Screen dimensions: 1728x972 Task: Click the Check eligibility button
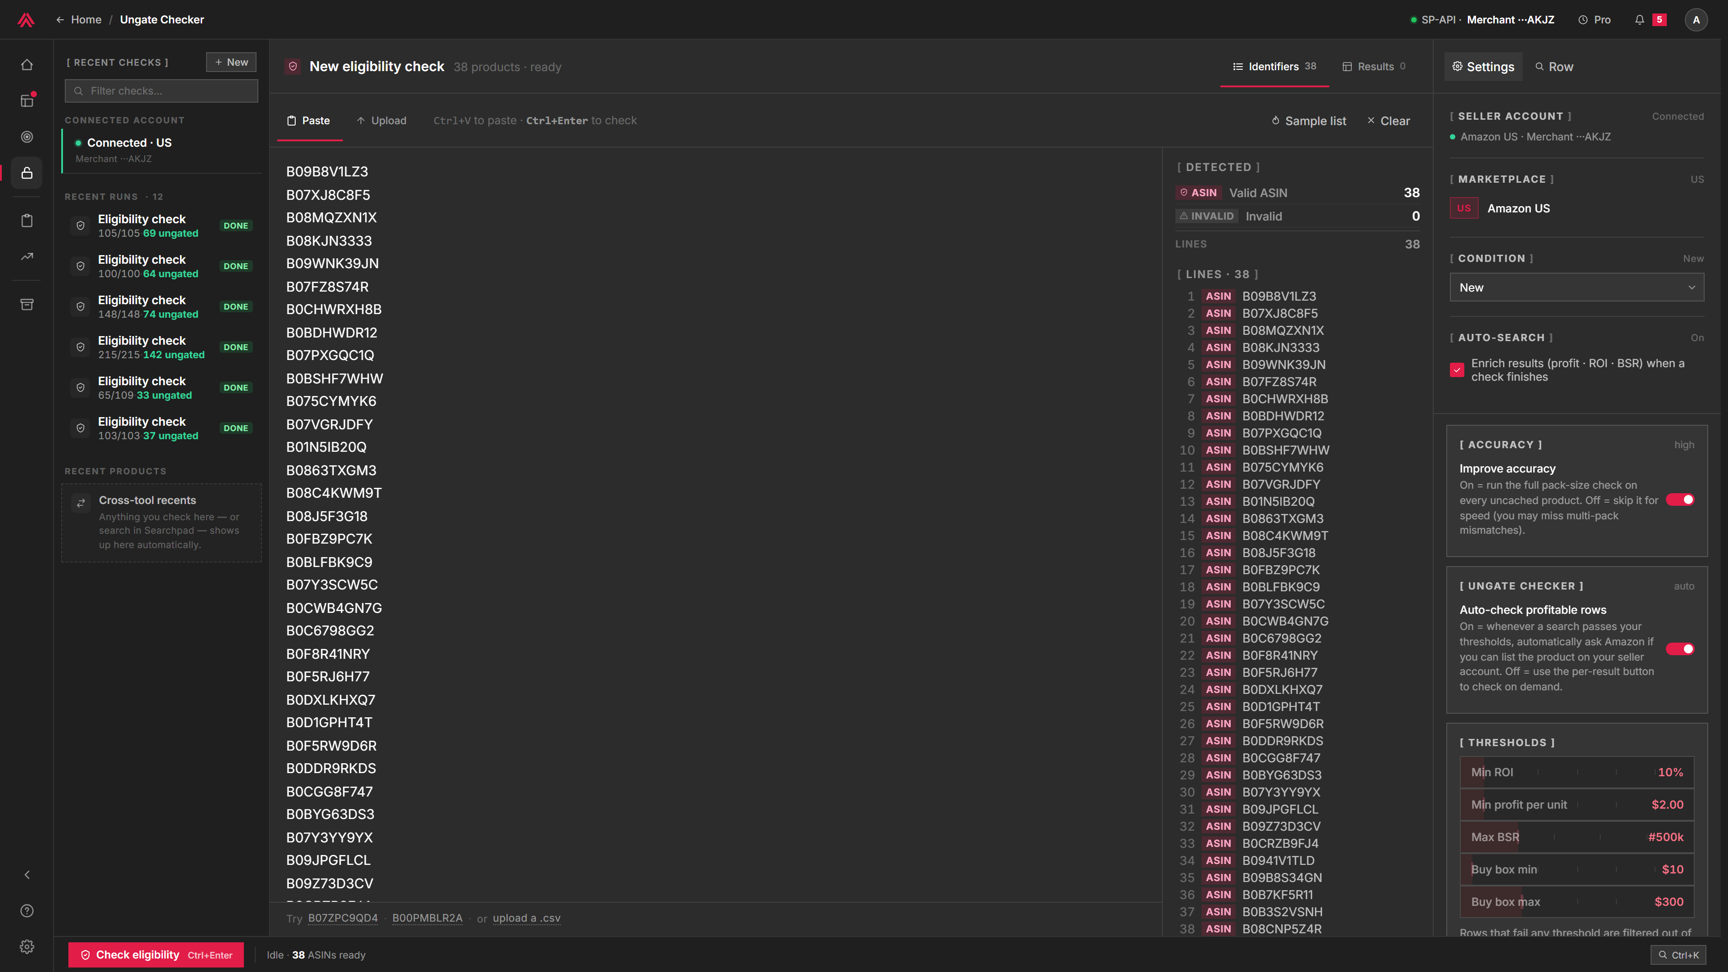coord(156,954)
